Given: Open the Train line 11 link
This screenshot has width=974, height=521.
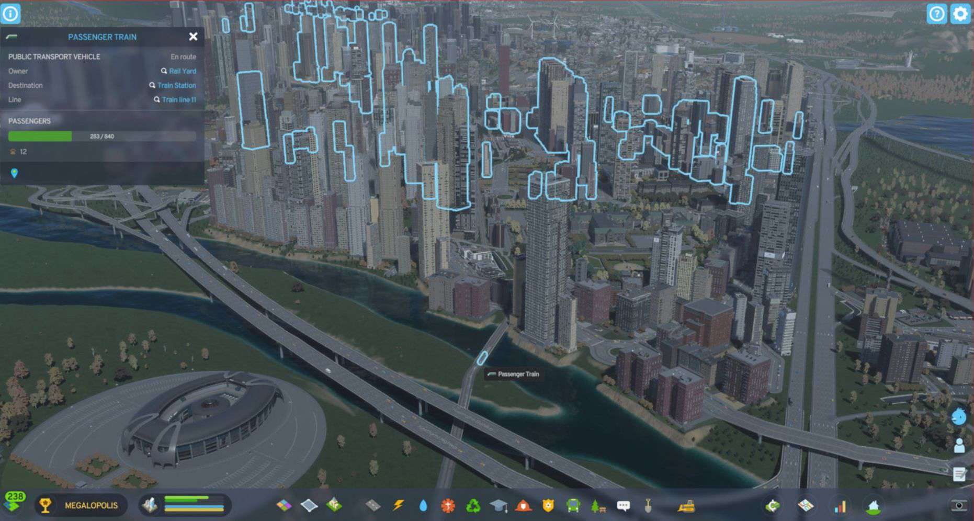Looking at the screenshot, I should (179, 99).
